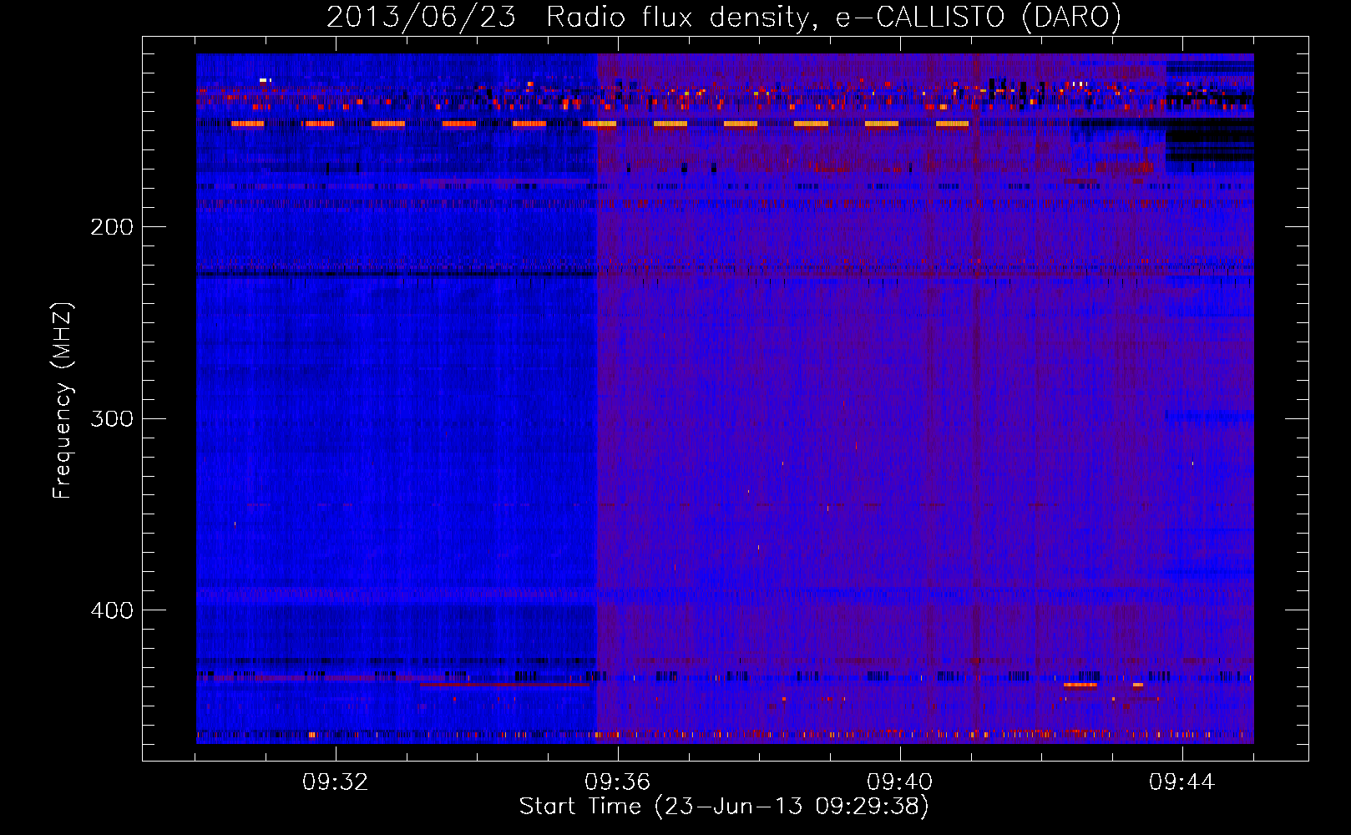Click the 400 frequency tick label
The width and height of the screenshot is (1351, 835).
click(112, 610)
